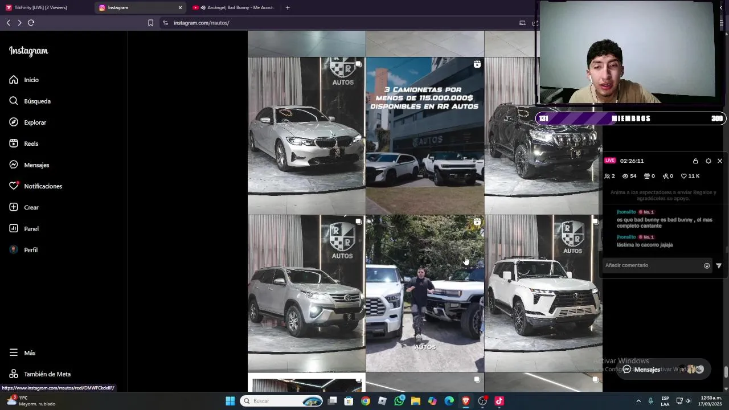Close the Instagram browser tab

(x=181, y=7)
